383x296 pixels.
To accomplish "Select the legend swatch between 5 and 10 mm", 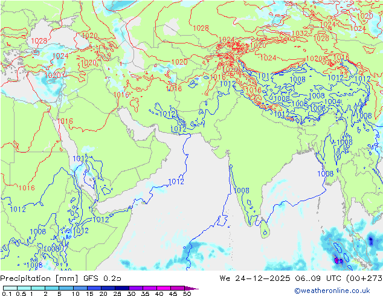I will click(66, 288).
